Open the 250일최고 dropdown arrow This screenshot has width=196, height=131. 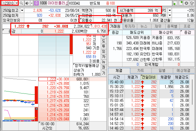(22, 10)
